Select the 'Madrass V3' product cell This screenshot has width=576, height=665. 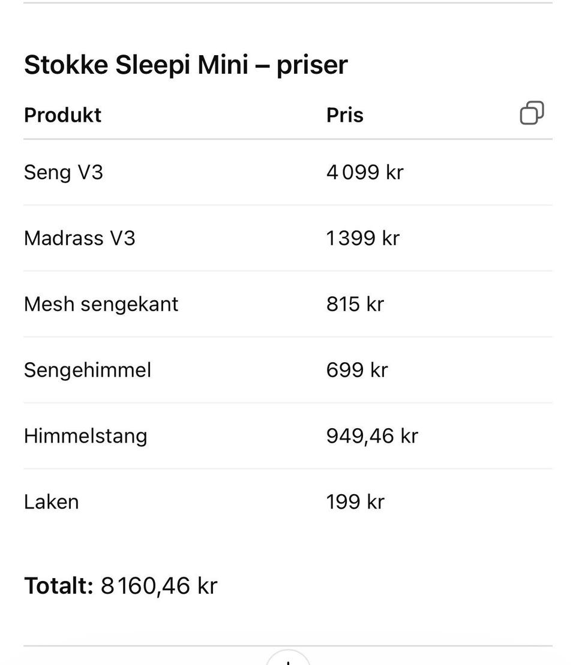click(x=80, y=238)
